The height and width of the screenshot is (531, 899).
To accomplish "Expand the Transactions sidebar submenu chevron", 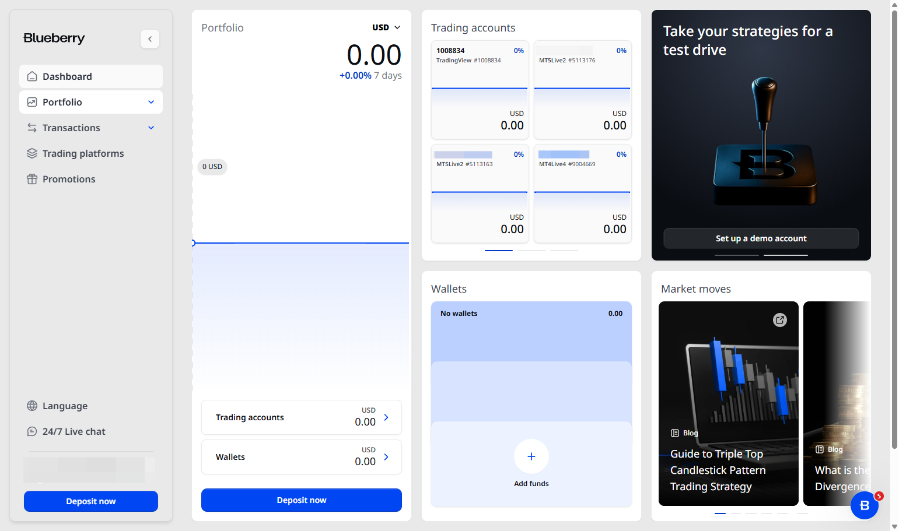I will [151, 128].
